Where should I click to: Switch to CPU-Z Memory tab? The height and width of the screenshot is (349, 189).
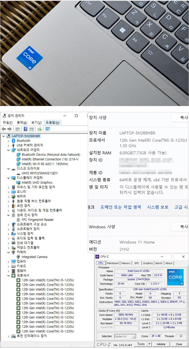pyautogui.click(x=126, y=263)
